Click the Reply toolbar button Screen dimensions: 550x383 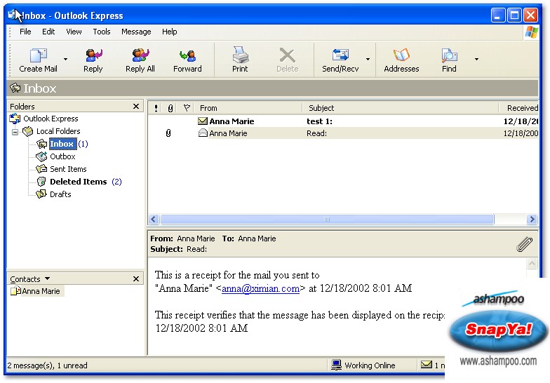tap(93, 60)
